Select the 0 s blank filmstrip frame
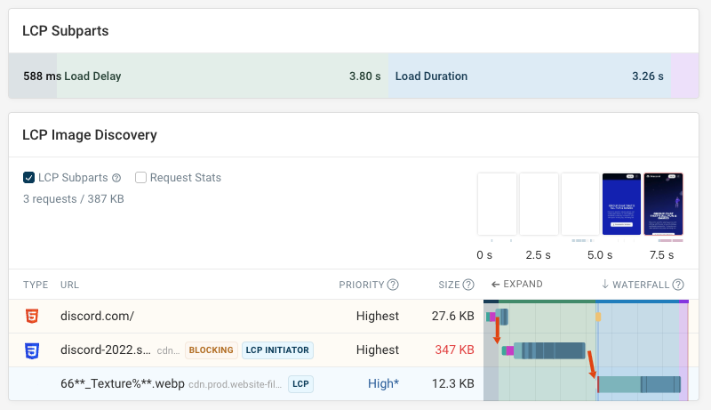Viewport: 711px width, 410px height. [497, 204]
